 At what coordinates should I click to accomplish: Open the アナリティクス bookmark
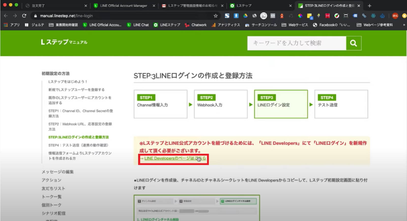click(x=226, y=25)
